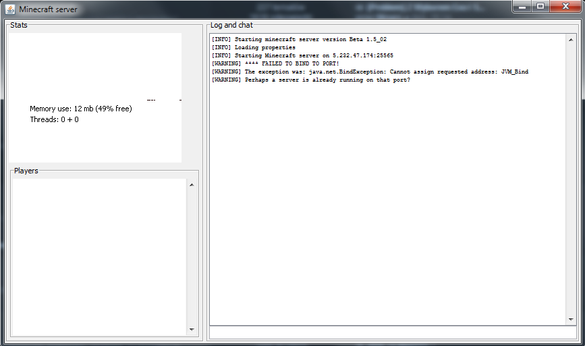The image size is (585, 346).
Task: Click Players list scrollbar up arrow
Action: click(192, 185)
